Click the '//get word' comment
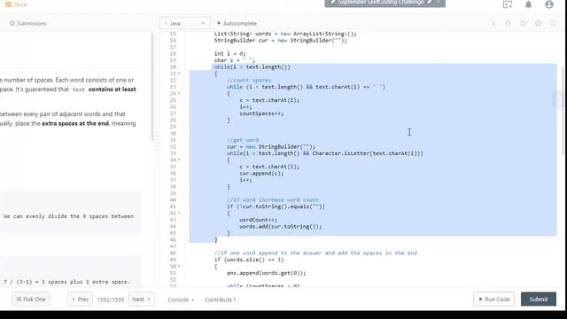 [243, 140]
